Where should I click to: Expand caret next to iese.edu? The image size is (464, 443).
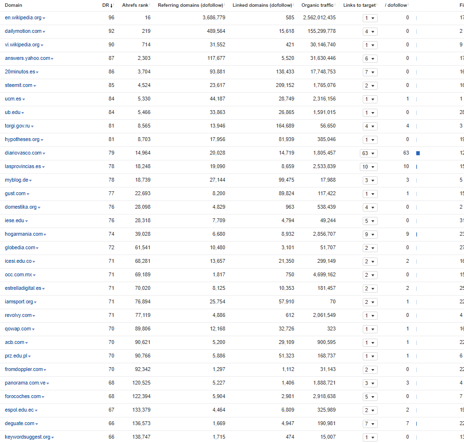(x=27, y=221)
